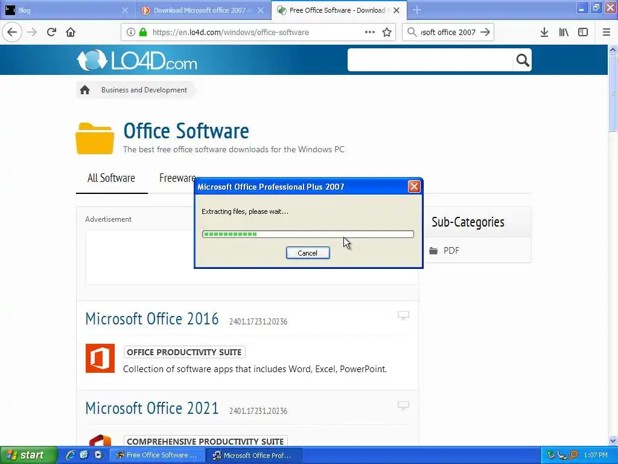Screen dimensions: 618x464
Task: Open the Business and Development breadcrumb
Action: coord(144,90)
